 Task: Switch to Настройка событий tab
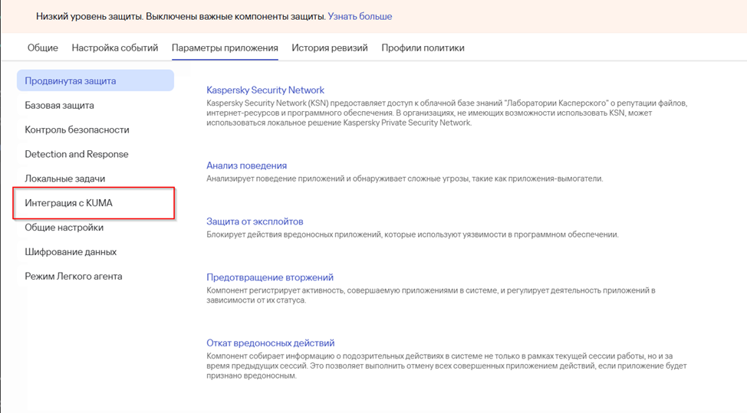tap(115, 48)
